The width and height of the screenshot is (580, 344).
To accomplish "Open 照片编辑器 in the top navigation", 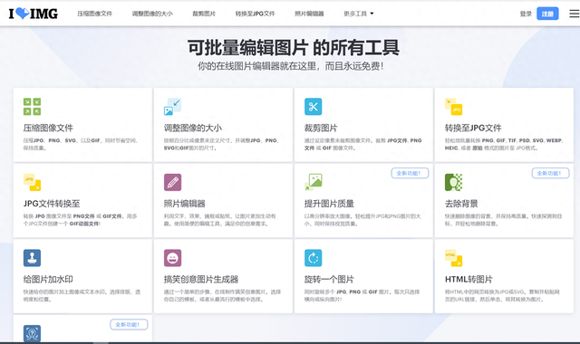I will pos(309,14).
